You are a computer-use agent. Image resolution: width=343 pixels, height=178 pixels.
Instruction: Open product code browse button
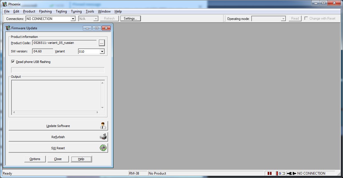point(102,43)
